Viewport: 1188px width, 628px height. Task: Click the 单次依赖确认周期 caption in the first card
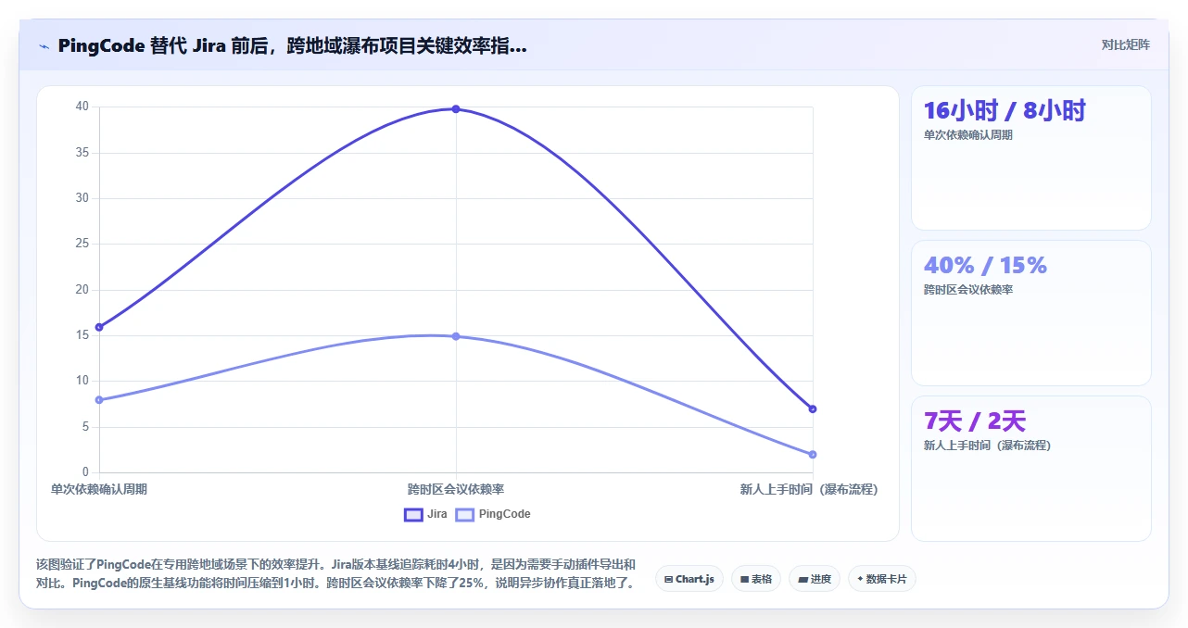pyautogui.click(x=968, y=135)
